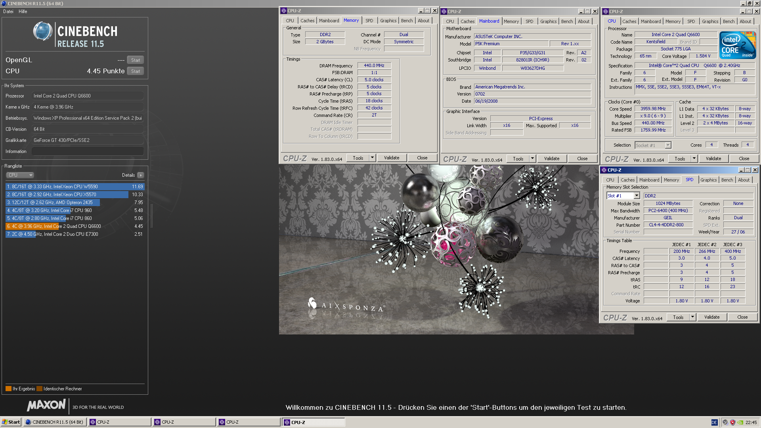Start the OpenGL benchmark
This screenshot has width=761, height=428.
(136, 60)
